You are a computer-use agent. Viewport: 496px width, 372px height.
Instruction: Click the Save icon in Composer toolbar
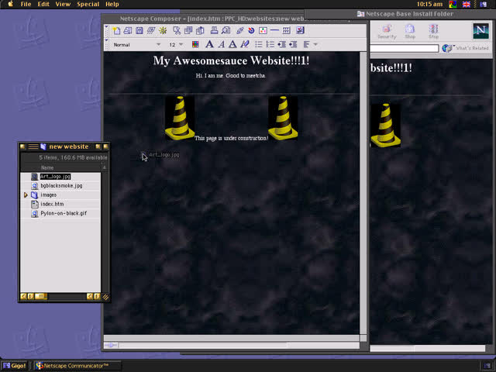click(139, 30)
